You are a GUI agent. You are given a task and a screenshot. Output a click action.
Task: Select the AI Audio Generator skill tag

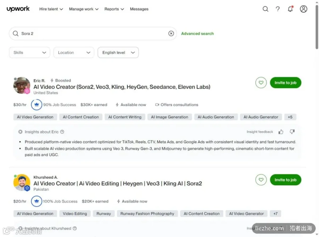click(261, 117)
